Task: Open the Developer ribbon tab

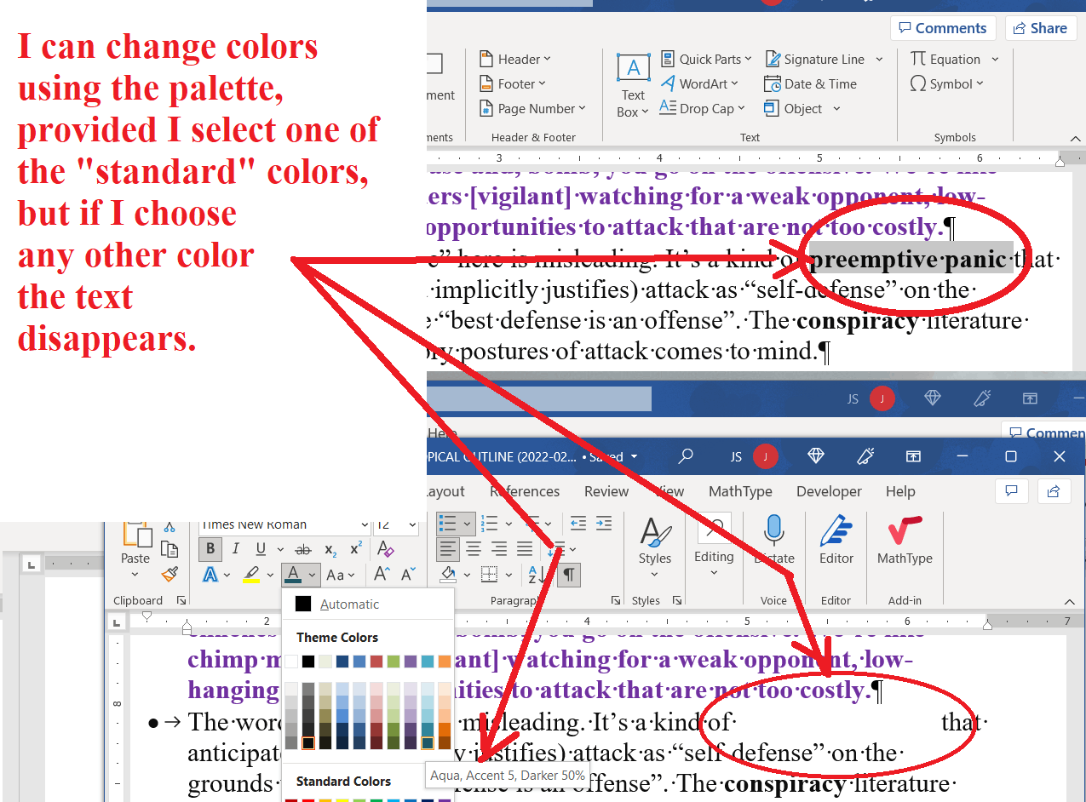Action: pos(830,491)
